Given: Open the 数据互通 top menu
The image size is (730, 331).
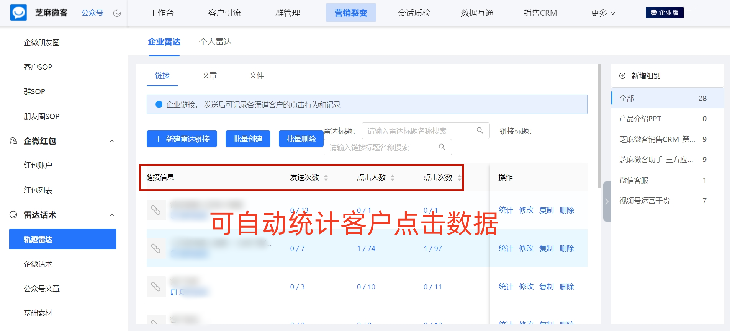Looking at the screenshot, I should 477,13.
